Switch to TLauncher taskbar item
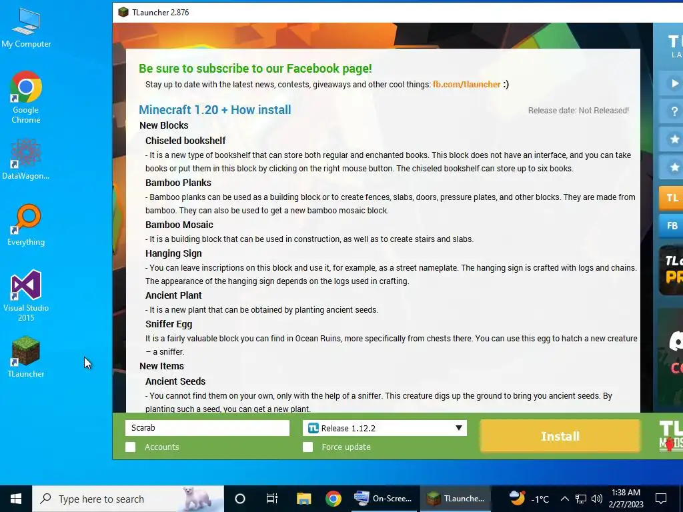Image resolution: width=683 pixels, height=512 pixels. pyautogui.click(x=455, y=499)
